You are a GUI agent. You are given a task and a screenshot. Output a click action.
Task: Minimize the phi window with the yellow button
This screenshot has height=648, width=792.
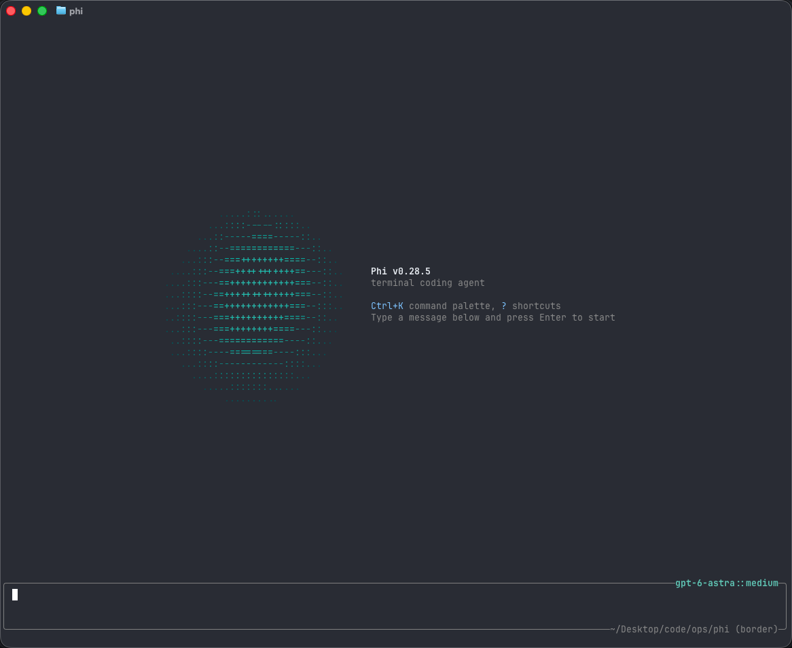[26, 11]
